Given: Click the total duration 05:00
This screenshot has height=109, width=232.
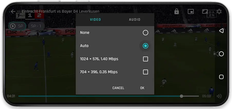Looking at the screenshot, I should (x=206, y=96).
